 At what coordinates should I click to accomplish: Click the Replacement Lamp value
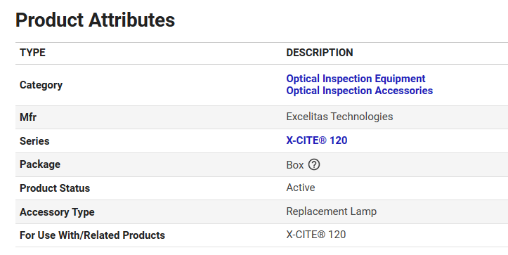(x=331, y=211)
